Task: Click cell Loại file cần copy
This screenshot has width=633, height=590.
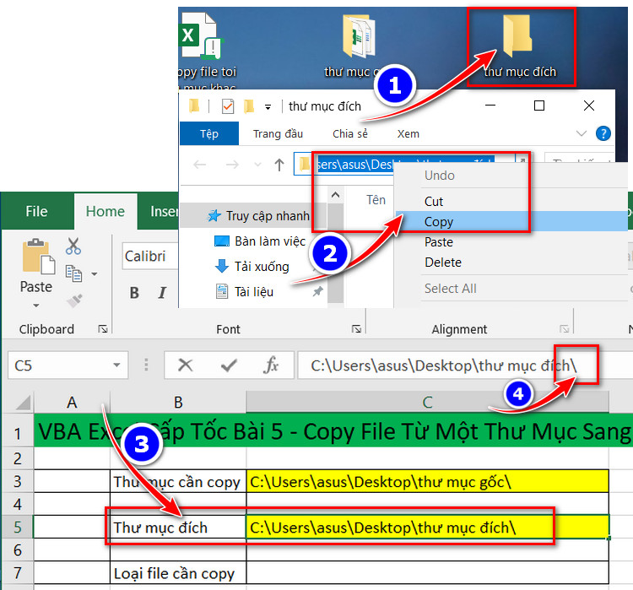Action: [178, 573]
